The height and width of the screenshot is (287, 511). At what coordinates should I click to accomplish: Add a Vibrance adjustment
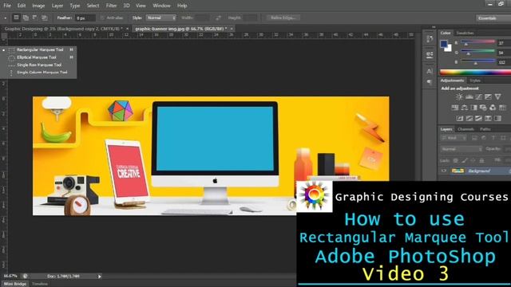click(497, 96)
